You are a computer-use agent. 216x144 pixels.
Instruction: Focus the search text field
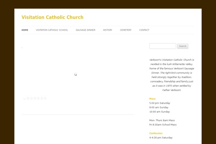click(x=163, y=46)
